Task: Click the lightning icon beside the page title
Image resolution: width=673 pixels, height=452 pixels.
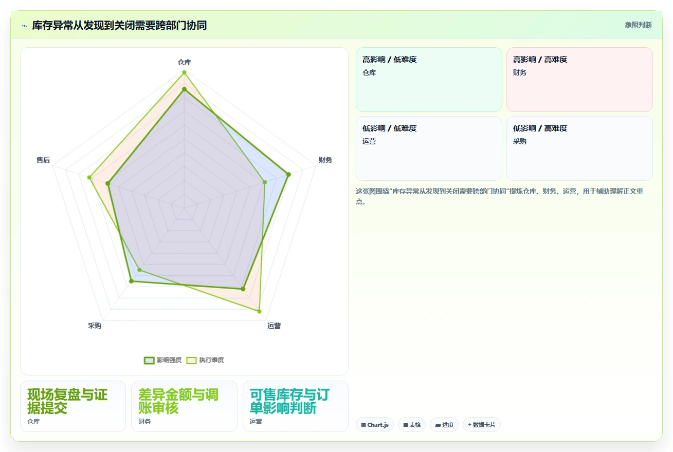Action: click(x=24, y=26)
